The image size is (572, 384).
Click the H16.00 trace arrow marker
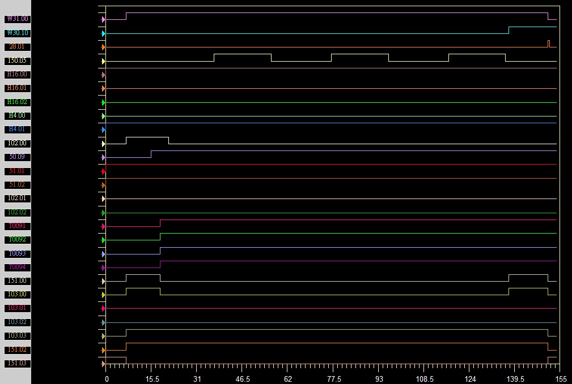[103, 75]
